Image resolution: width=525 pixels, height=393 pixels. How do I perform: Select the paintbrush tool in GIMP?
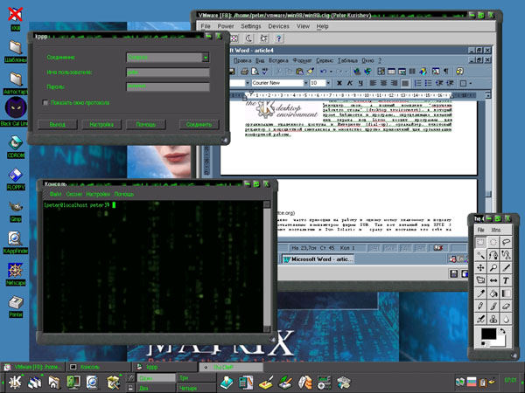click(493, 306)
